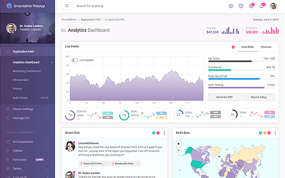Open Marketing Dashboard in sidebar
The image size is (285, 178).
[x=27, y=71]
